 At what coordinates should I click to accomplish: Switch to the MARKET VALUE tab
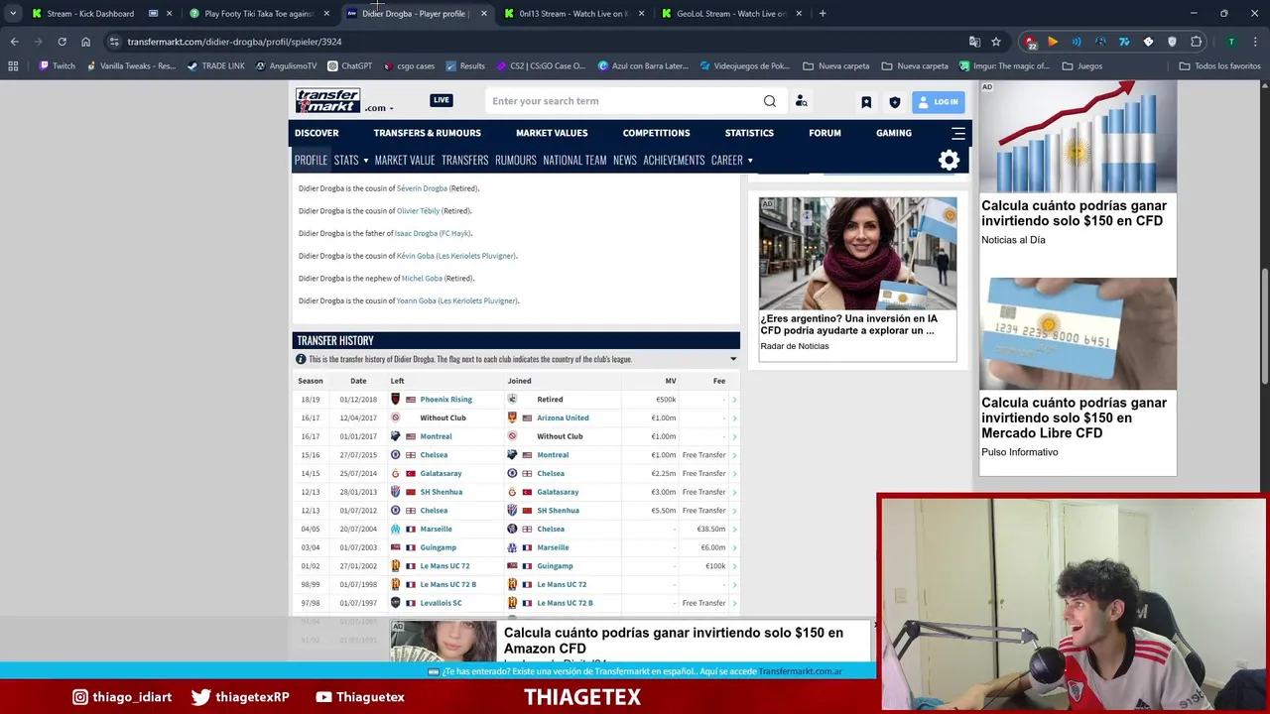click(405, 160)
